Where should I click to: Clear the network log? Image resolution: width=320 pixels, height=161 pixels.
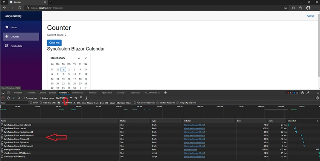(x=8, y=98)
